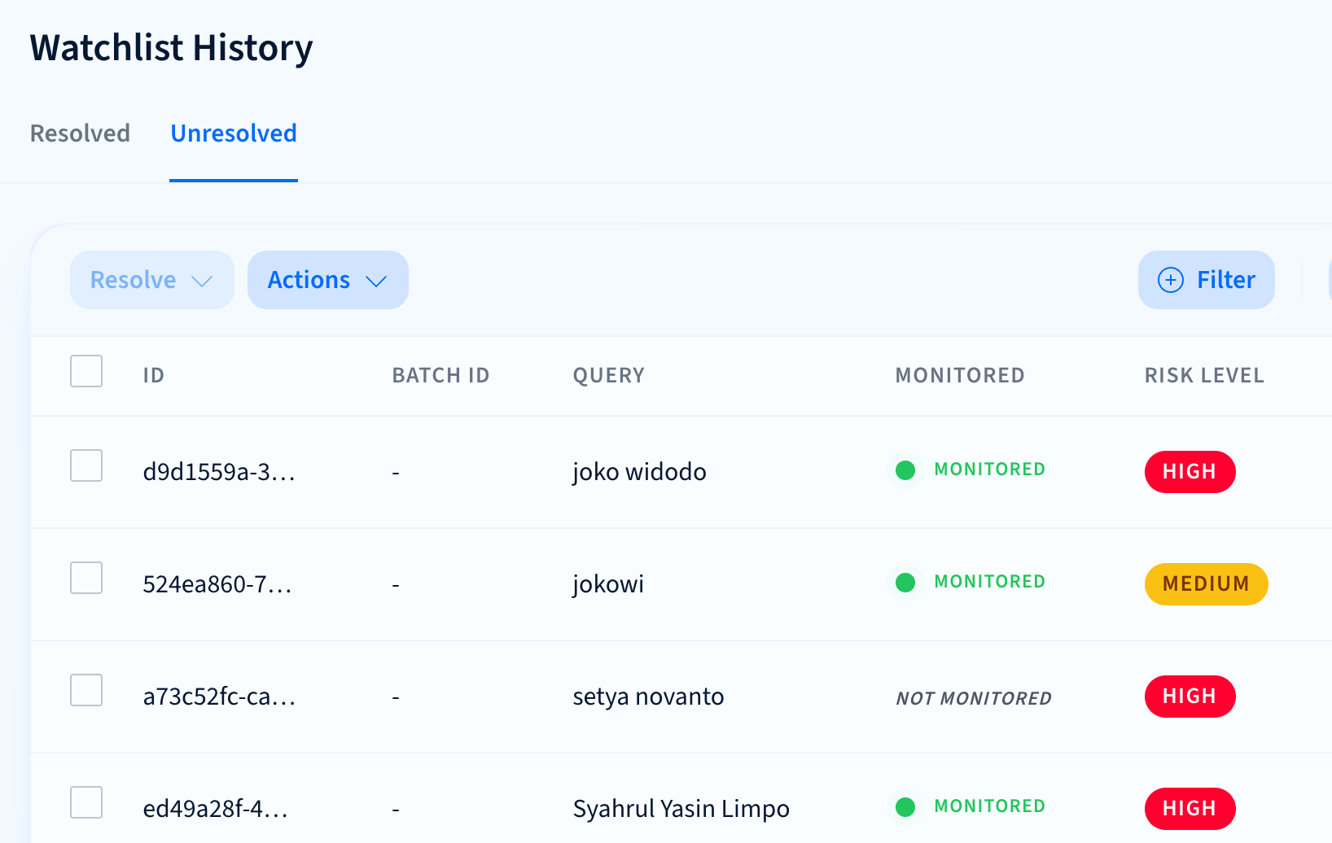Open record d9d1559a-3...

coord(219,472)
